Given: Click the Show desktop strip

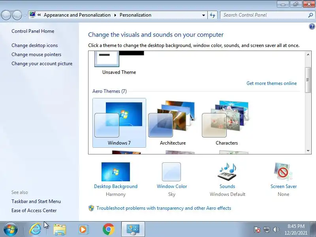Looking at the screenshot, I should pos(314,229).
